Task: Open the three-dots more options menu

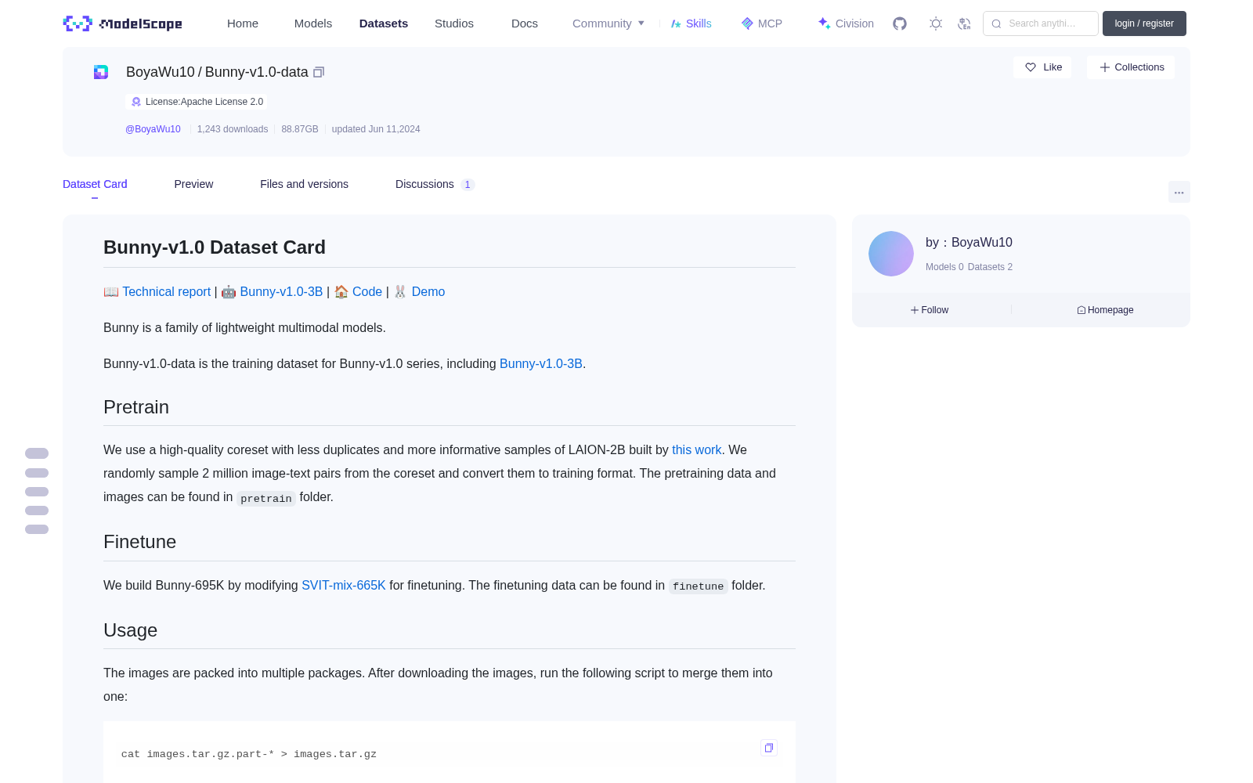Action: click(1179, 193)
